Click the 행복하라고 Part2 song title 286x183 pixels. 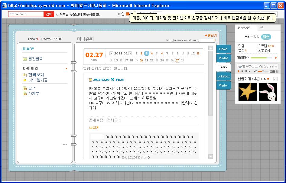260,66
